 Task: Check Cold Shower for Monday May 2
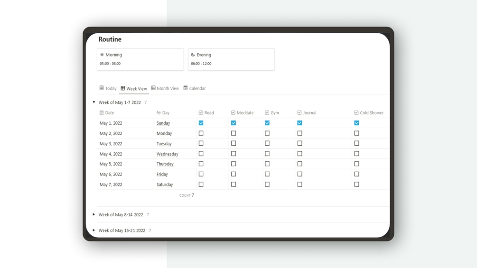click(x=356, y=133)
